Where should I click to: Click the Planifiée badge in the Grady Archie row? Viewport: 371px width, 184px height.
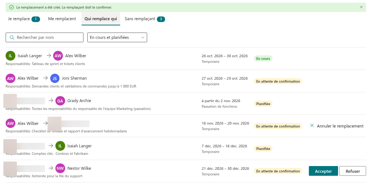[263, 104]
